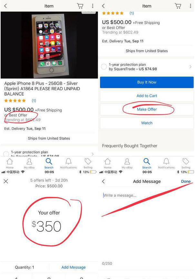Tap Done on Add Message screen
Viewport: 195px width, 279px height.
(x=186, y=181)
